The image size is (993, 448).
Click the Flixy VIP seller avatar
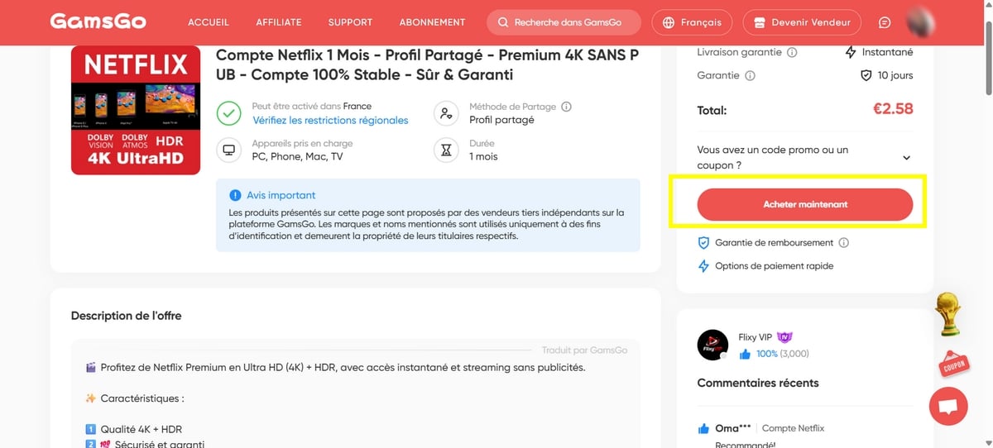[x=712, y=345]
